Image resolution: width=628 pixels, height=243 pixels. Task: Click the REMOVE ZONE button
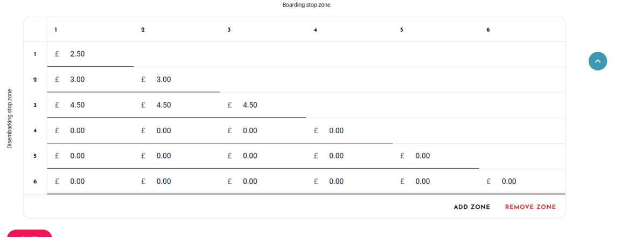(x=531, y=207)
